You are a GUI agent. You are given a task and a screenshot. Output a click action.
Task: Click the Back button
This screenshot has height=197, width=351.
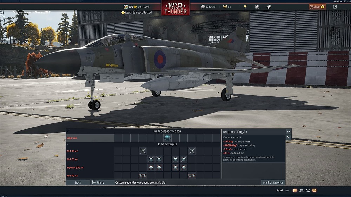(x=78, y=183)
